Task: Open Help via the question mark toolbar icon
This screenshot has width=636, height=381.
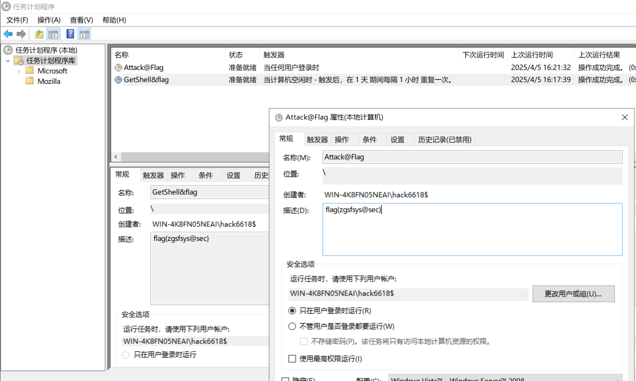Action: click(70, 34)
